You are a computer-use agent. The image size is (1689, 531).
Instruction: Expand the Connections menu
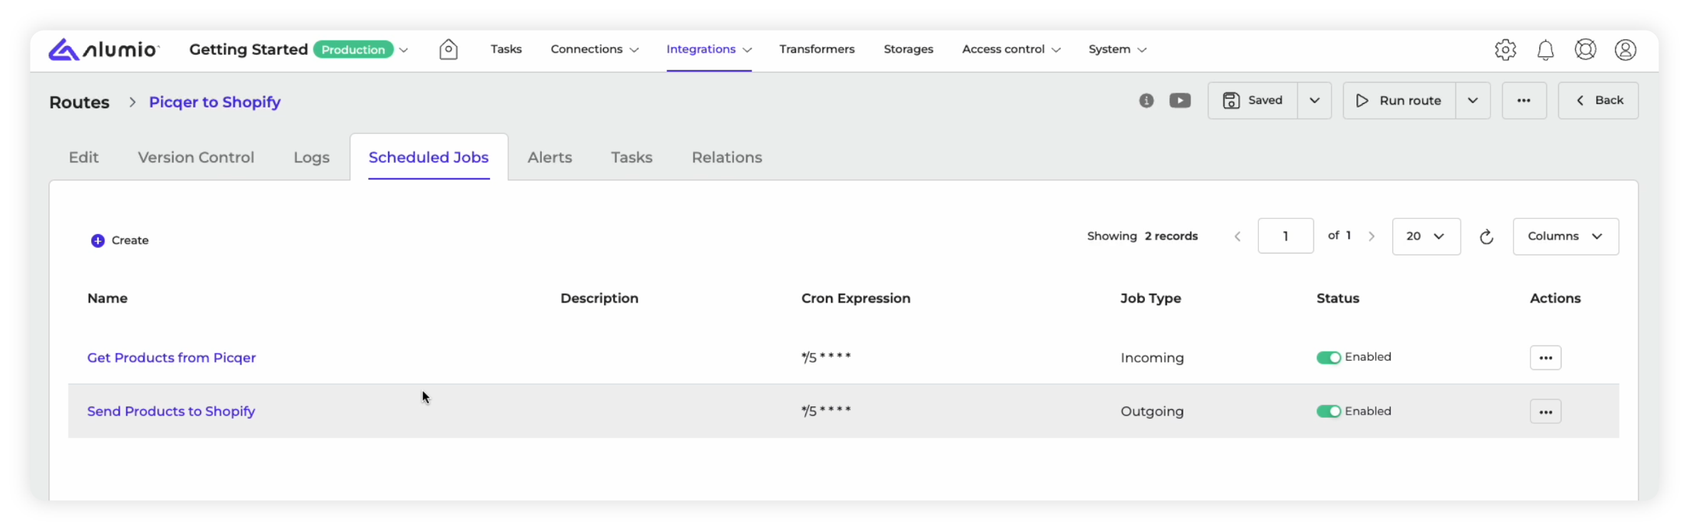point(595,49)
